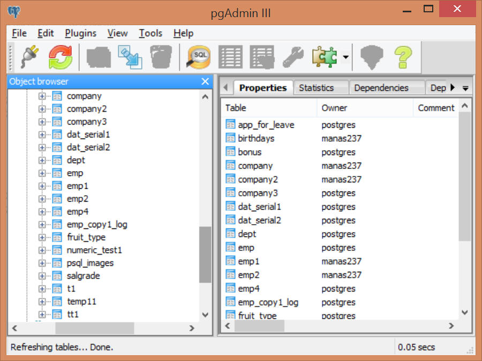
Task: Click object browser horizontal scroll right arrow
Action: tap(192, 328)
